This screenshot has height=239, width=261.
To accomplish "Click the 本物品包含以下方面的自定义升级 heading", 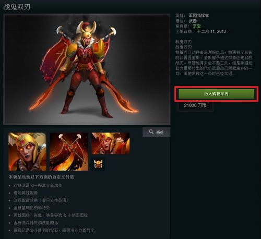I will click(41, 177).
